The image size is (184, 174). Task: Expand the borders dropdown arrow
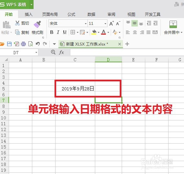click(x=77, y=32)
